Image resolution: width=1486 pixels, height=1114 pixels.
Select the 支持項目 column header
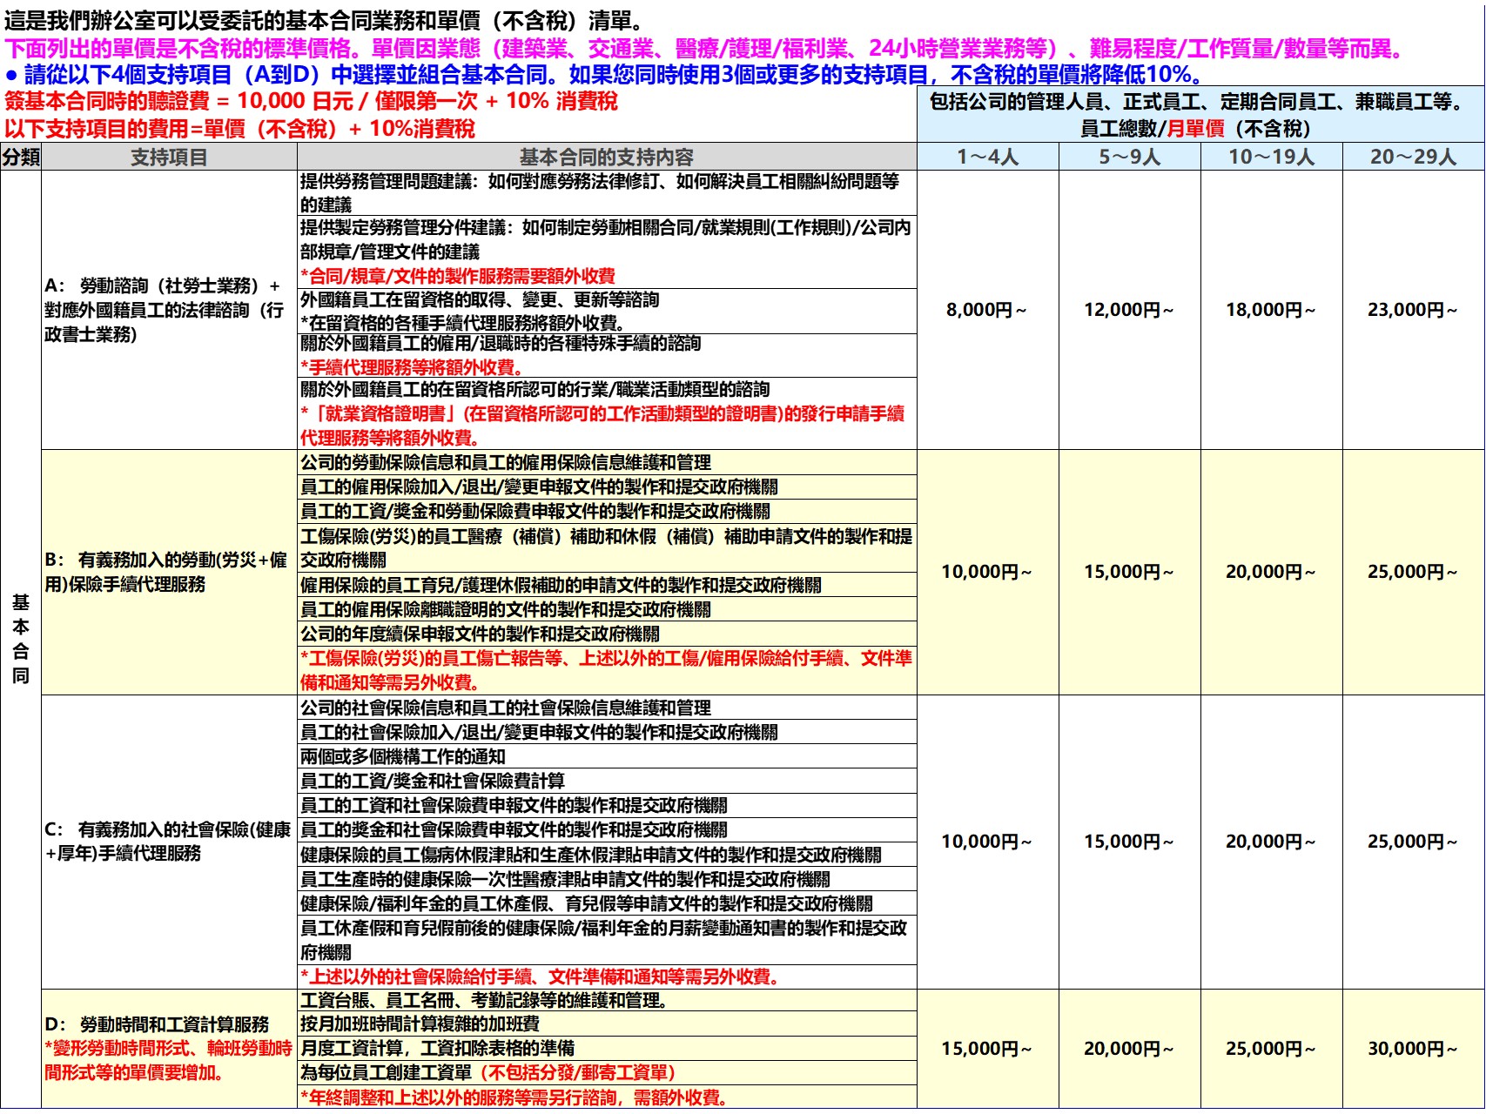pos(169,158)
